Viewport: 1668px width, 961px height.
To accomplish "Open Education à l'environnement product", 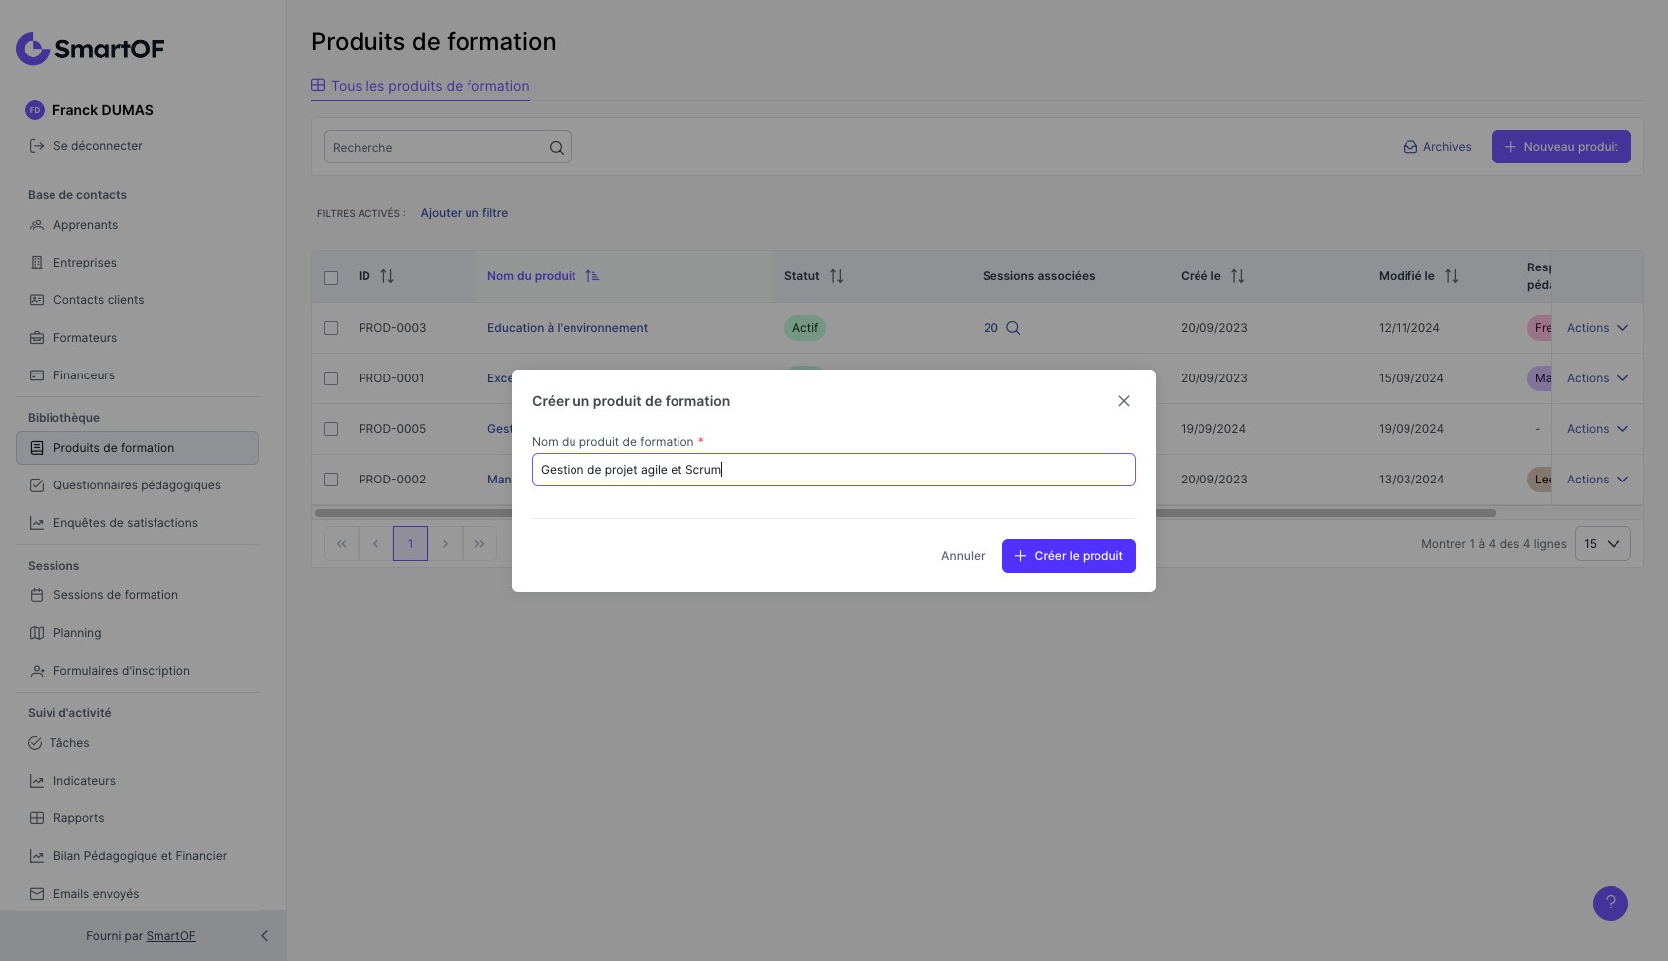I will click(568, 328).
